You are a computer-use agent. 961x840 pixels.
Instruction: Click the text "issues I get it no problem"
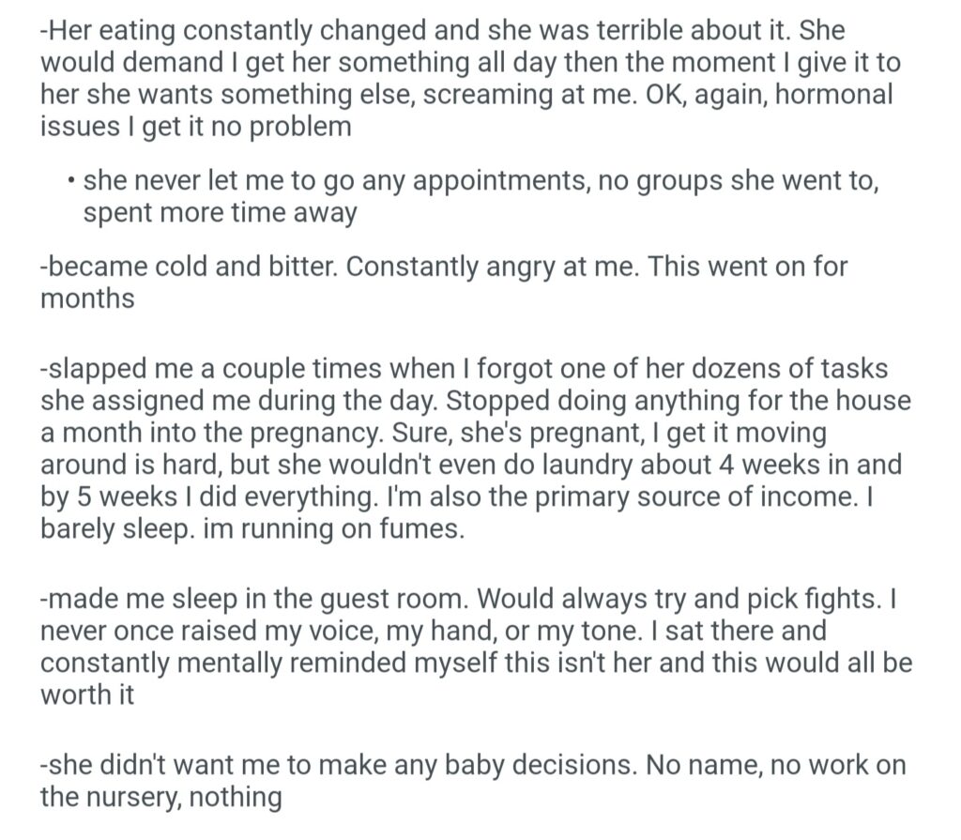coord(195,127)
